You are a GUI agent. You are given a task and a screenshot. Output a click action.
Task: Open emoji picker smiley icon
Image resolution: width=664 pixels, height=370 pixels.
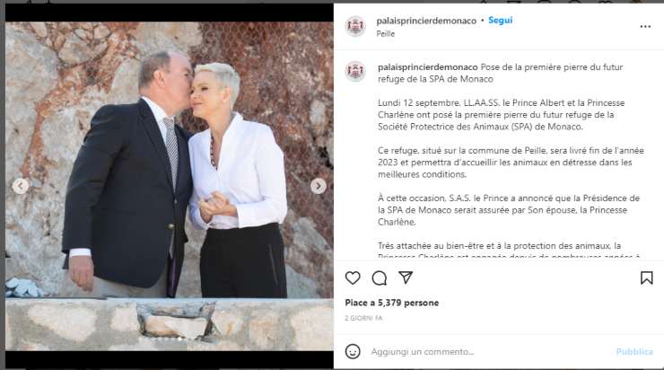click(353, 351)
